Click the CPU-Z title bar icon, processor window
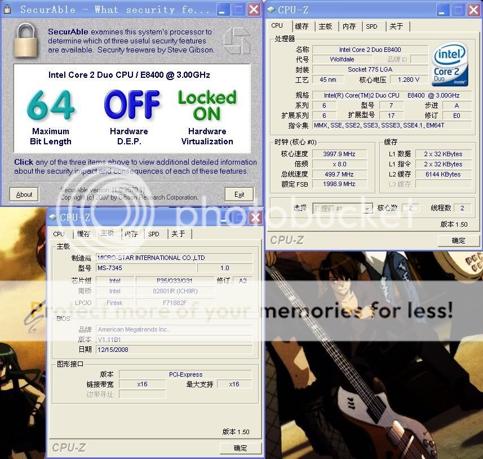The width and height of the screenshot is (483, 459). click(271, 10)
